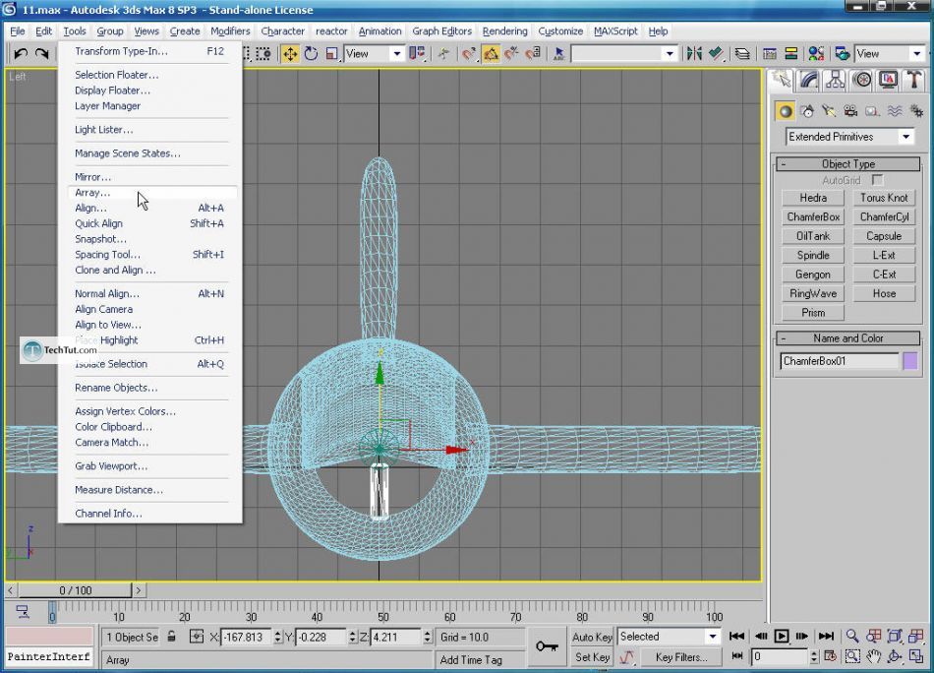Click the ChamferBox object button
Image resolution: width=934 pixels, height=673 pixels.
813,217
